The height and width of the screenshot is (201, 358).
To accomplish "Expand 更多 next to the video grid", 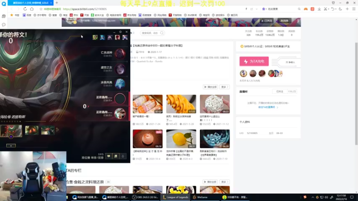I will click(225, 87).
